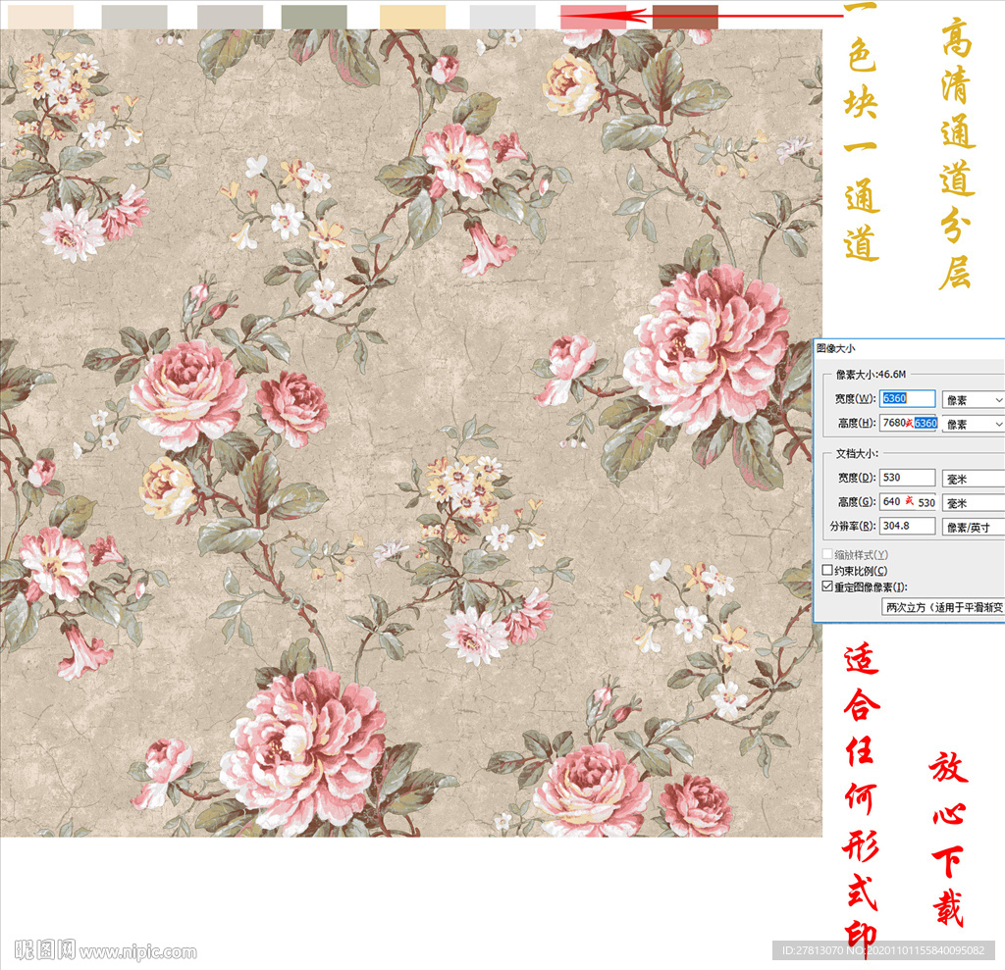1005x970 pixels.
Task: Expand the document width 毫米 unit dropdown
Action: pyautogui.click(x=973, y=478)
